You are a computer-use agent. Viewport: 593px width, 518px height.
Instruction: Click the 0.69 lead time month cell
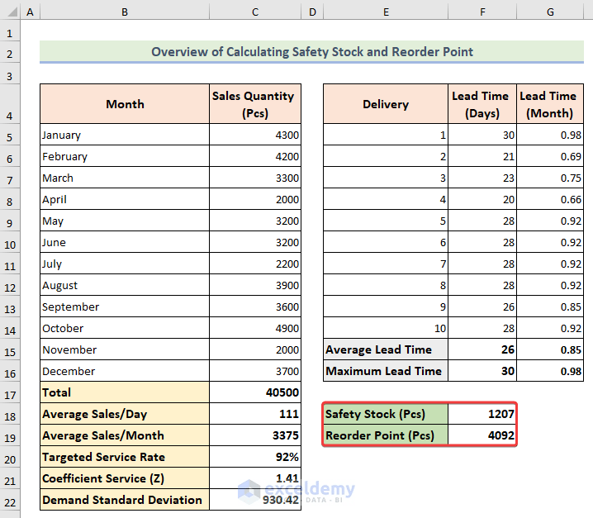[550, 156]
